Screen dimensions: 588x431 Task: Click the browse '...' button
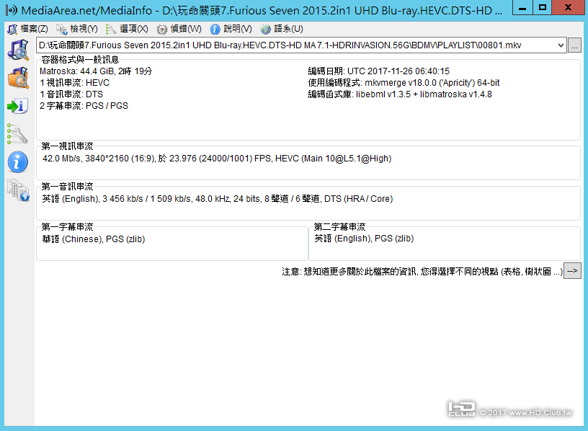coord(574,45)
